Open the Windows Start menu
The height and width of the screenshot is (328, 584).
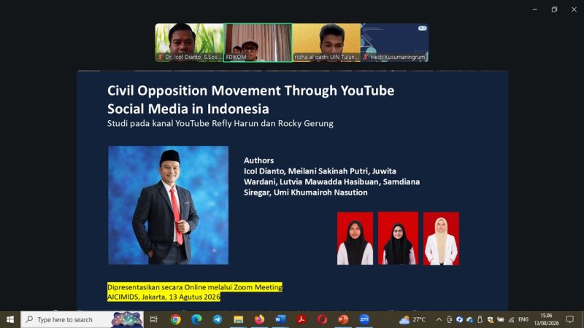[x=10, y=319]
